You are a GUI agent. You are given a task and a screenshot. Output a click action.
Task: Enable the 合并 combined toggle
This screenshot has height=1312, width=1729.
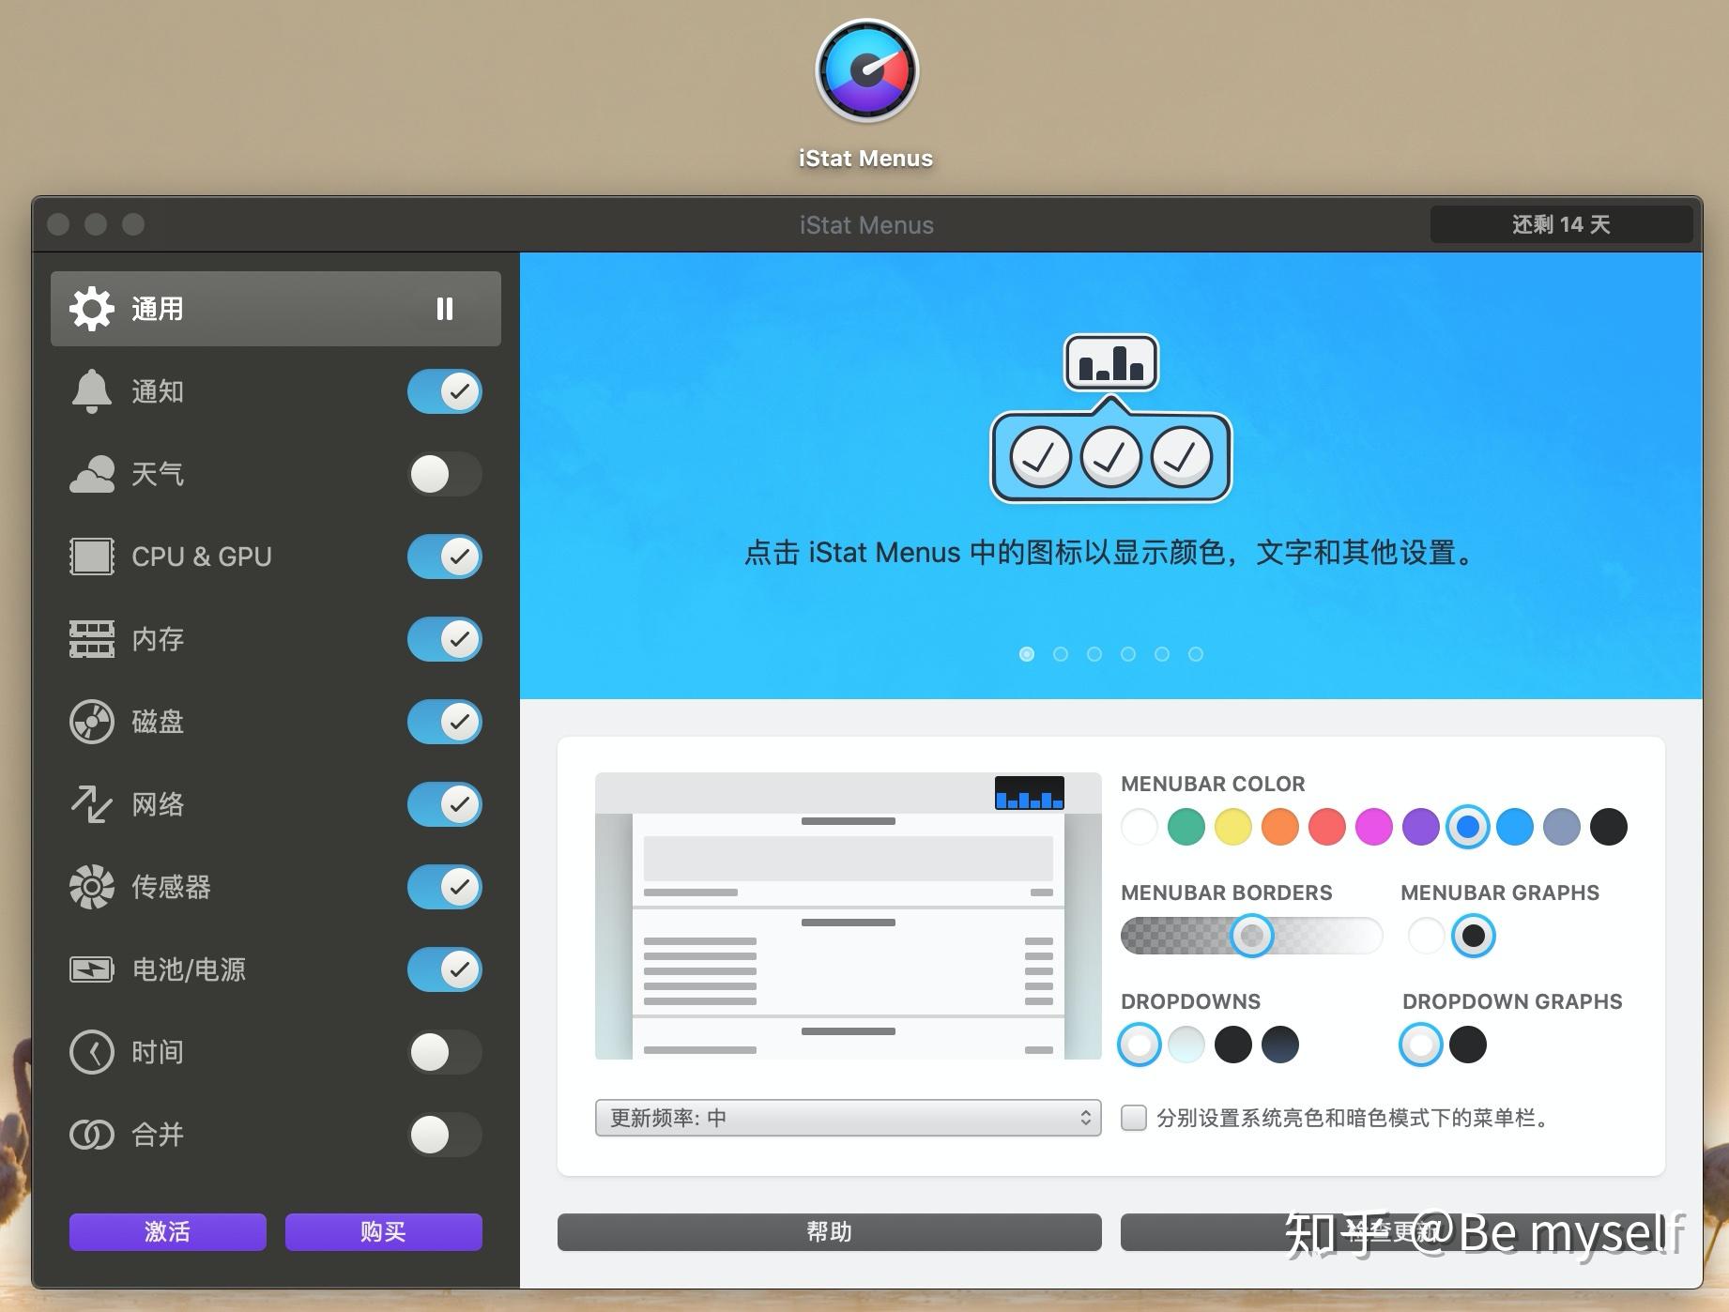click(445, 1135)
